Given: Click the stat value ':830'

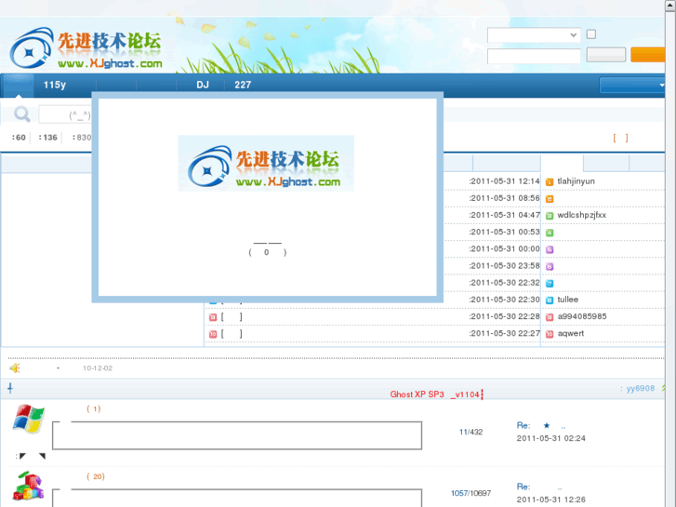Looking at the screenshot, I should [82, 137].
